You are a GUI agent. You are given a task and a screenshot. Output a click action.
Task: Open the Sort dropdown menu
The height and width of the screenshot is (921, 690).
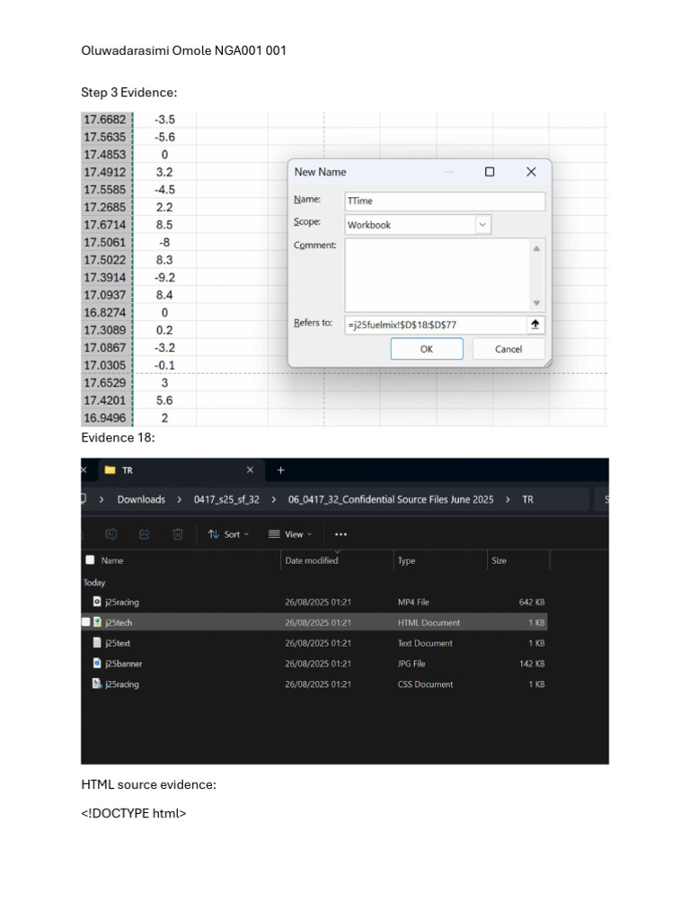228,534
